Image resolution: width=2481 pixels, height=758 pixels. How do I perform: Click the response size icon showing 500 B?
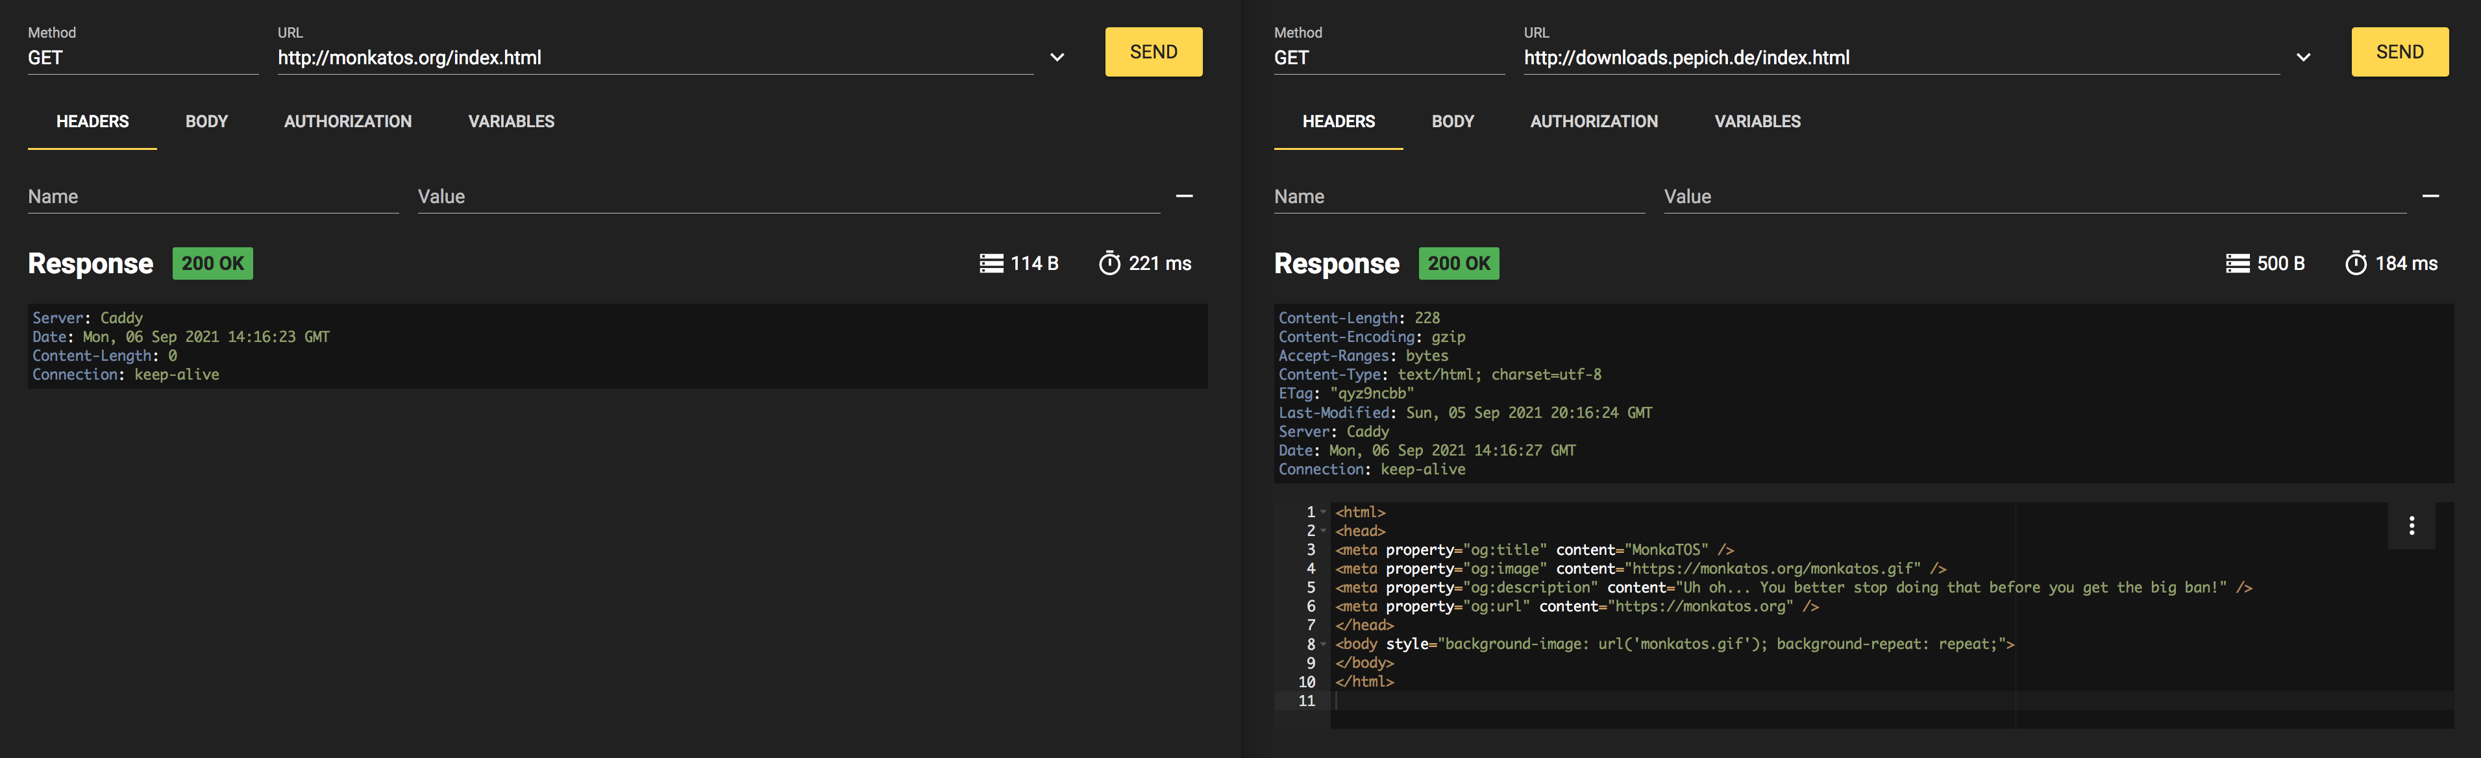pos(2238,263)
